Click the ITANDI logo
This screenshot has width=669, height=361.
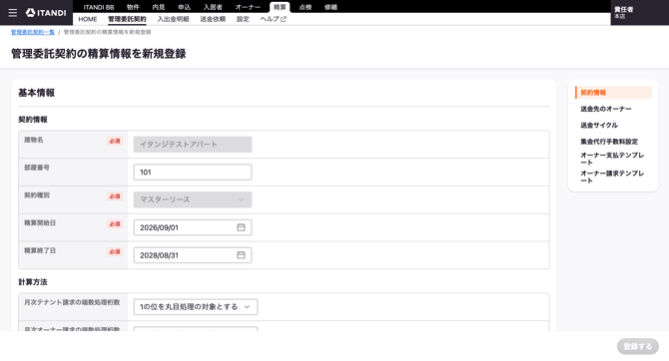(46, 13)
